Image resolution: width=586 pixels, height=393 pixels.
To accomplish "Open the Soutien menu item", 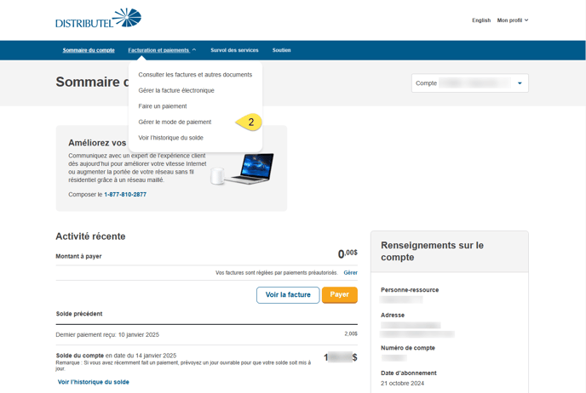I will 281,50.
